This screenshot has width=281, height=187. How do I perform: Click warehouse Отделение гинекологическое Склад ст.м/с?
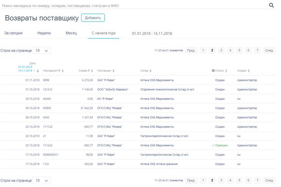(167, 89)
